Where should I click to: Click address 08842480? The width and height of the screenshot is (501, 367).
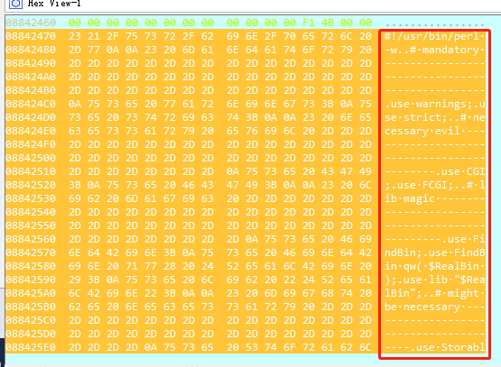(31, 50)
